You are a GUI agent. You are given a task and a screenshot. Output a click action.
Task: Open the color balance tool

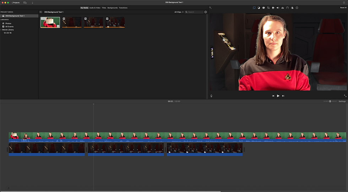pos(259,8)
